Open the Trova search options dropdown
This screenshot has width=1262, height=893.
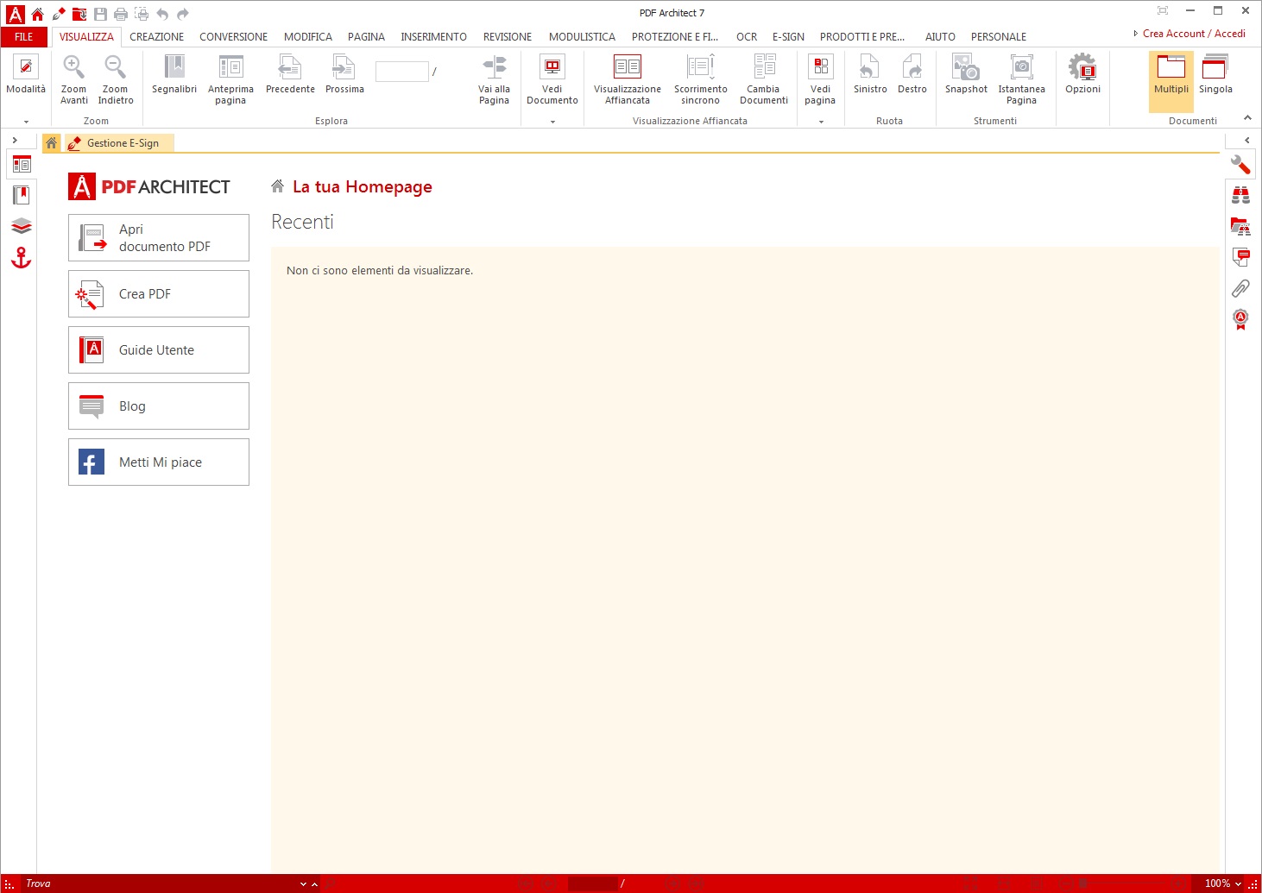pyautogui.click(x=303, y=884)
